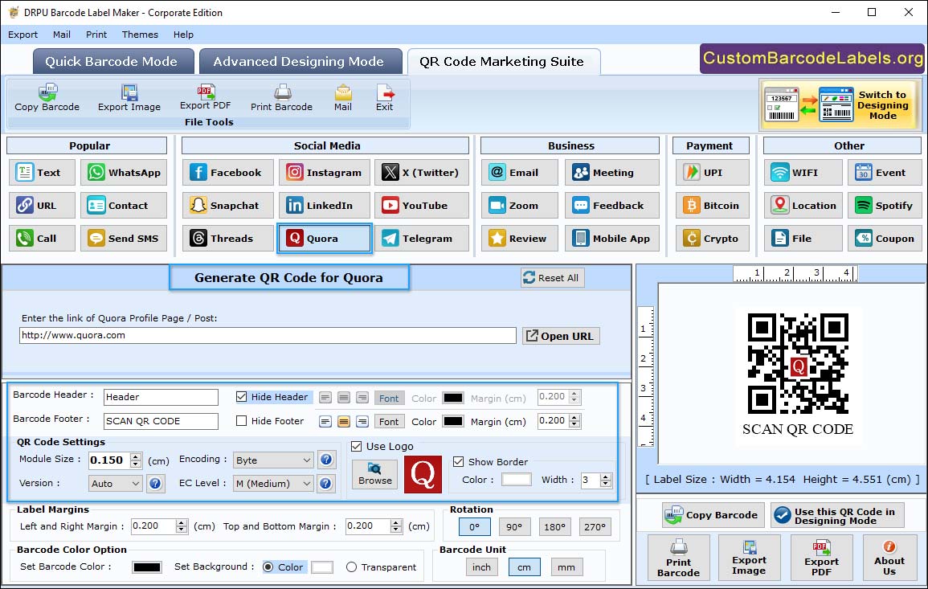This screenshot has height=589, width=928.
Task: Browse for a logo image
Action: click(374, 474)
